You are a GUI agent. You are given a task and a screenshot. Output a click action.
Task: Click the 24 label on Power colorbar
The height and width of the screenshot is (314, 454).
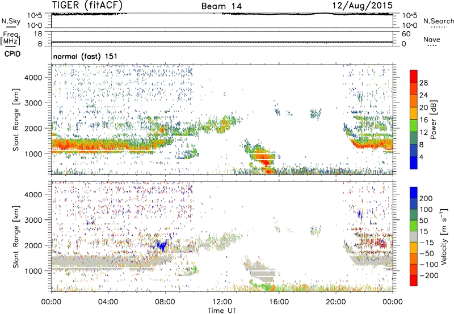click(x=423, y=95)
